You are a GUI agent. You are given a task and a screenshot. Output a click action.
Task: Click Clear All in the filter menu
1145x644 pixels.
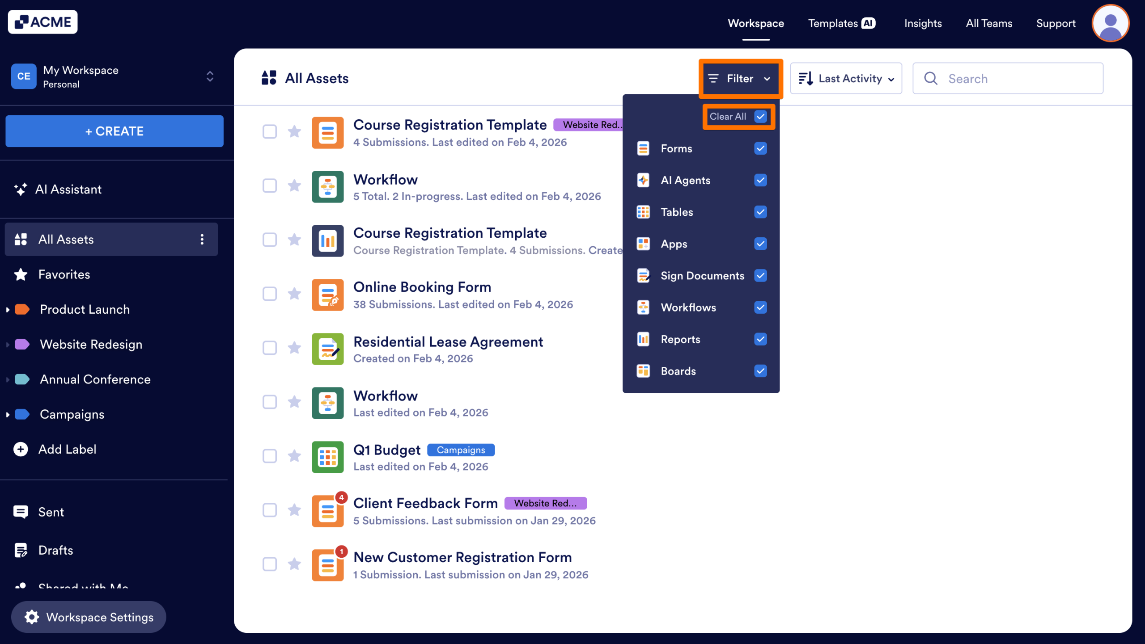(x=728, y=116)
